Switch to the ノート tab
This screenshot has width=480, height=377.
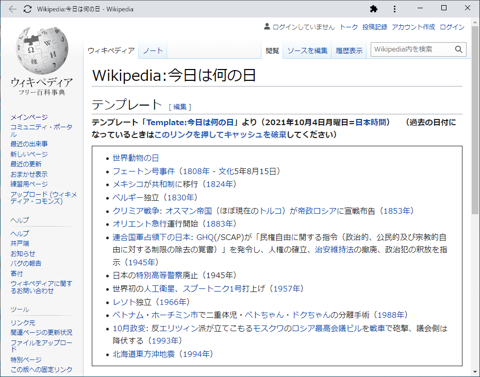(153, 50)
